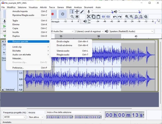
Task: Open the Ancora 'Non attivo' dropdown
Action: click(x=36, y=117)
